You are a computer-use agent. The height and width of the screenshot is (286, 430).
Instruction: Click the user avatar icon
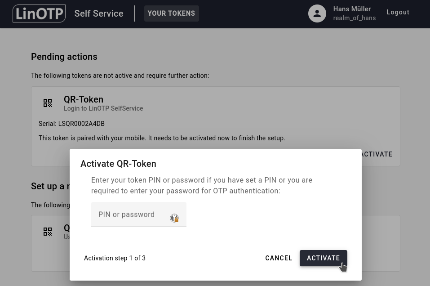[317, 13]
